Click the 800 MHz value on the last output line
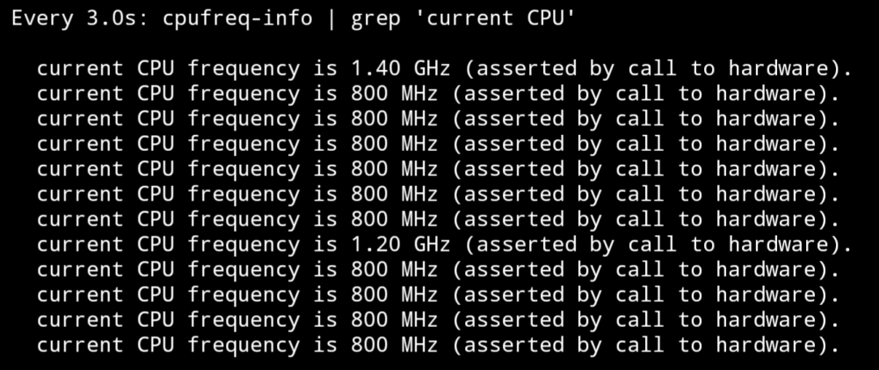This screenshot has width=879, height=370. pyautogui.click(x=394, y=345)
